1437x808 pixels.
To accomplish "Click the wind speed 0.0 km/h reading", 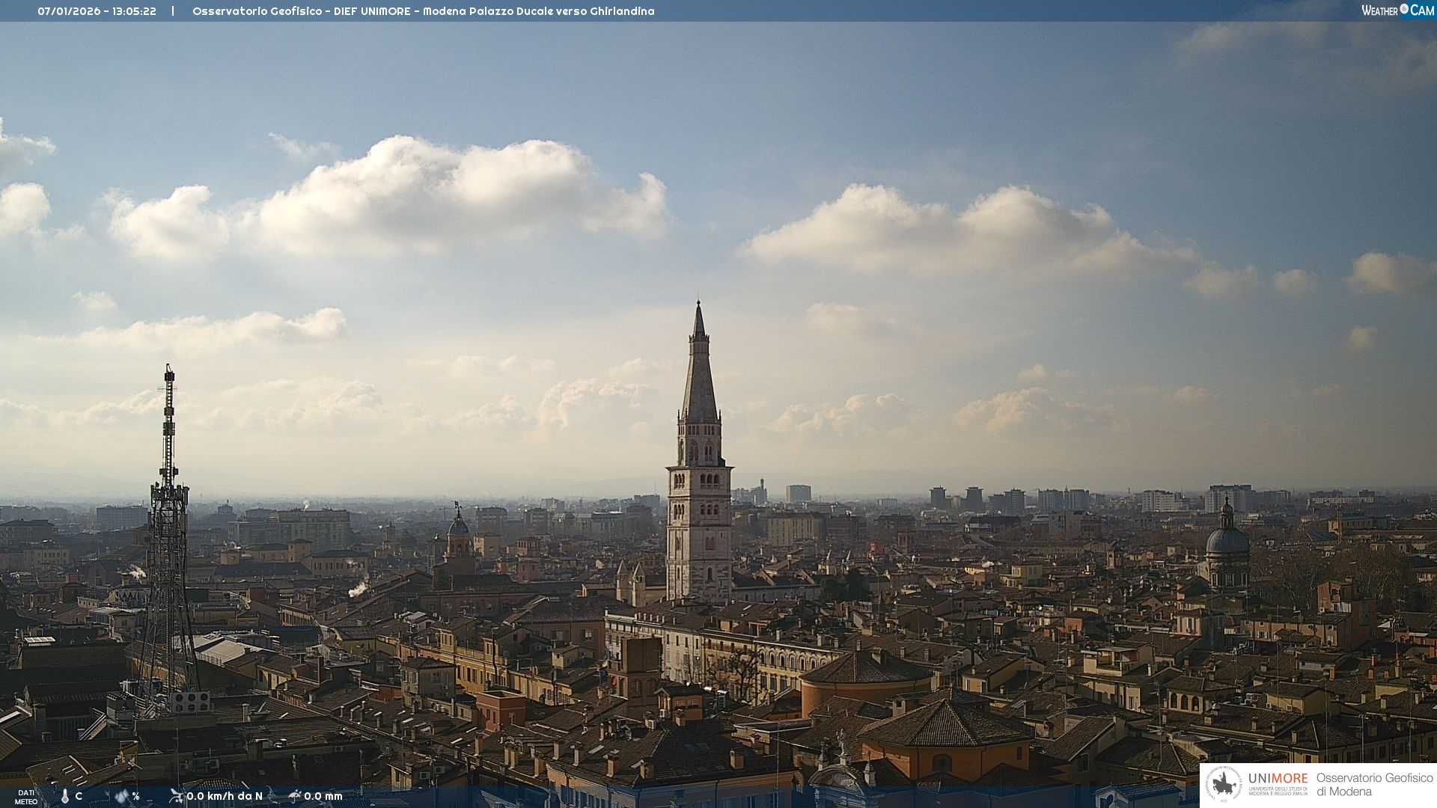I will pos(225,796).
